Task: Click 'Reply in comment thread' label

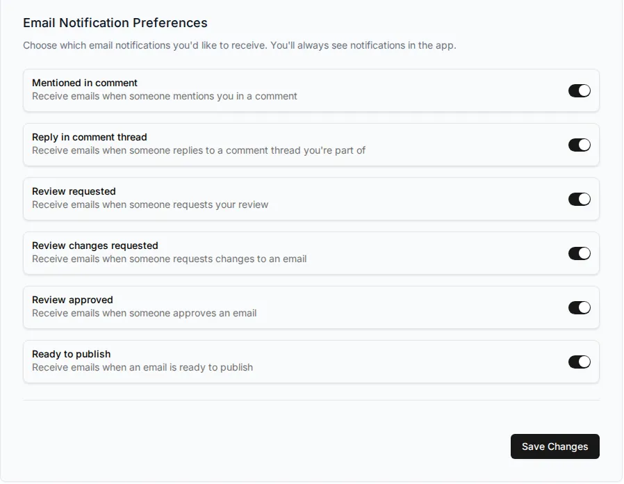Action: tap(90, 137)
